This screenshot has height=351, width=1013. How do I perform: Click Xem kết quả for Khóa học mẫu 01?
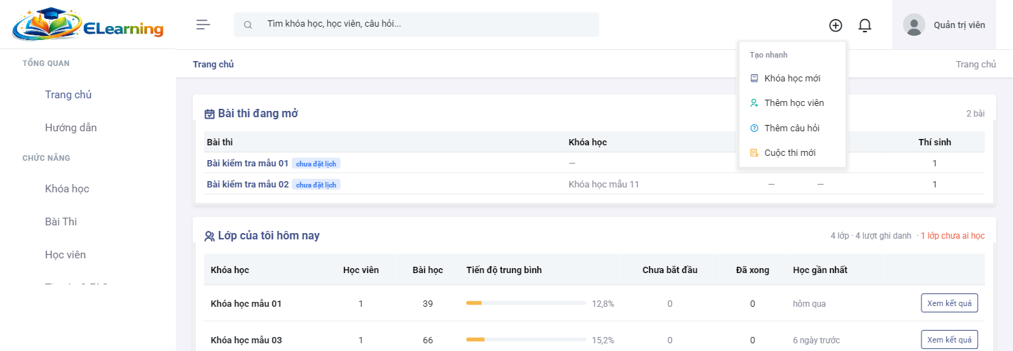click(x=949, y=303)
